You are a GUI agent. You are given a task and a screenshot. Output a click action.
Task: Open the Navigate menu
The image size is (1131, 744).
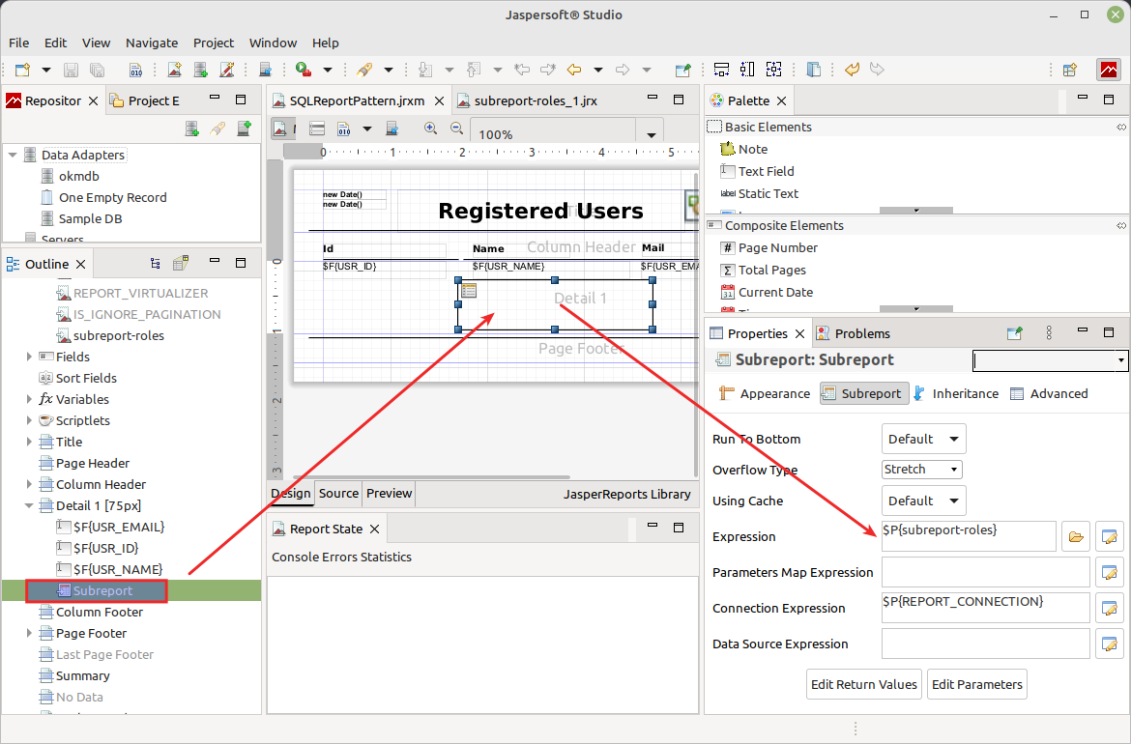click(x=152, y=43)
